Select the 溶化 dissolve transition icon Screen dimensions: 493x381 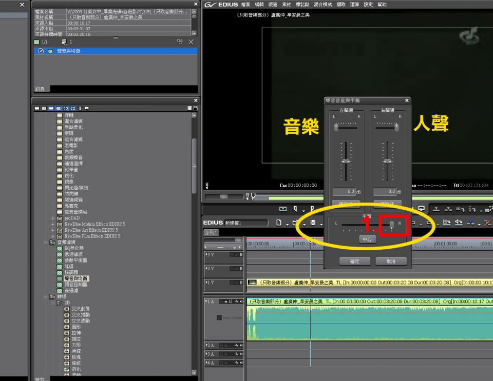point(67,369)
